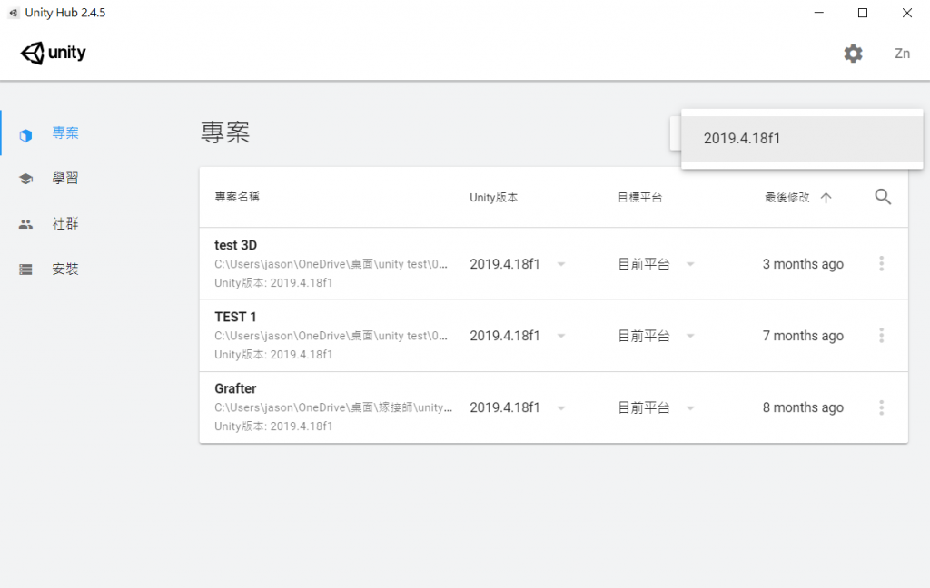Sort by 專案名稱 column header

pos(237,197)
